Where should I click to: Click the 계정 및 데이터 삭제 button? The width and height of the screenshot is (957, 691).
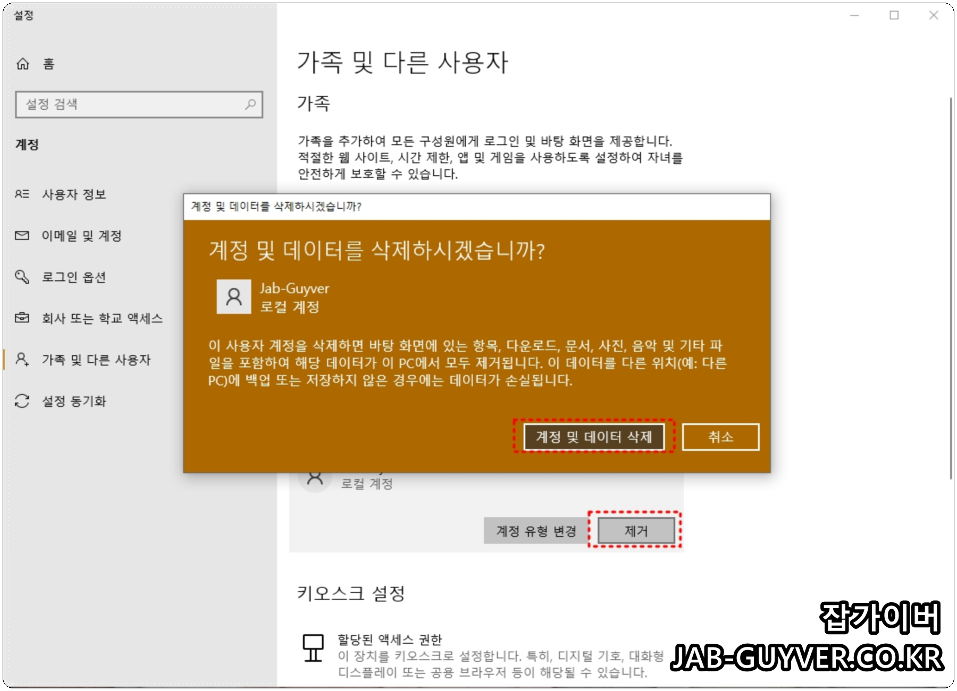tap(595, 437)
